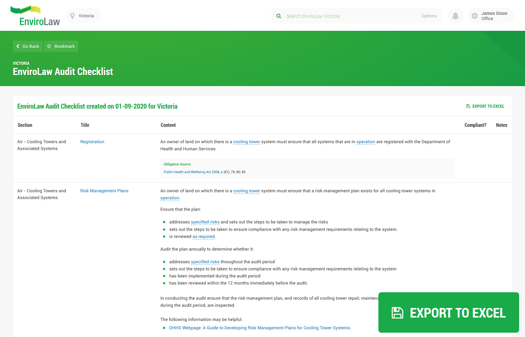
Task: Click 'Audit the plan annually' paragraph
Action: click(207, 249)
